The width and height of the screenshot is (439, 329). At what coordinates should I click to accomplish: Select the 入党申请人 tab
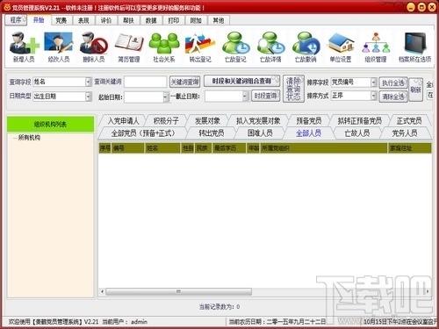[123, 121]
